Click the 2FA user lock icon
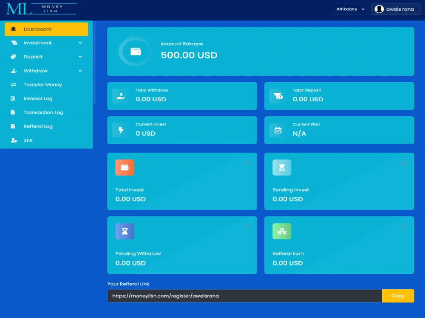The height and width of the screenshot is (318, 425). (x=14, y=140)
